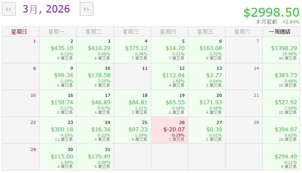The height and width of the screenshot is (173, 302).
Task: Click the March 23 percentage 4.29%
Action: point(67,135)
